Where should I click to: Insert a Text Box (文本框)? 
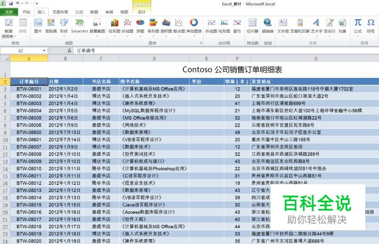[x=283, y=27]
